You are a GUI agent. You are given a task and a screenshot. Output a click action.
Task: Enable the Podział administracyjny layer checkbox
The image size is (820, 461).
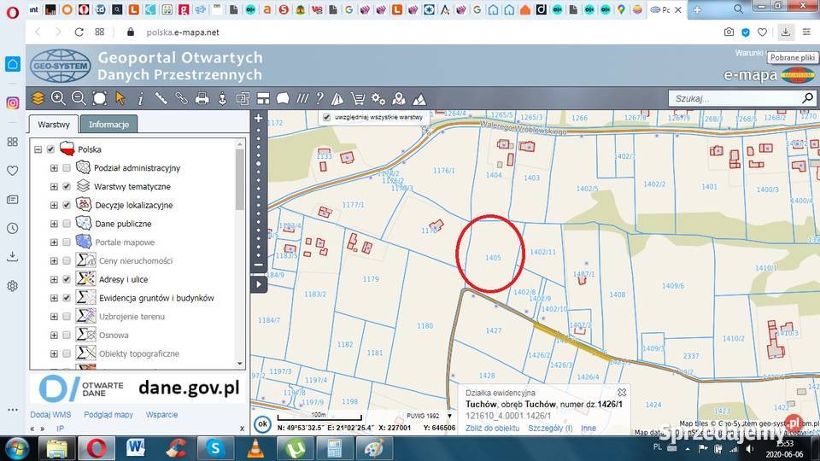click(x=67, y=168)
